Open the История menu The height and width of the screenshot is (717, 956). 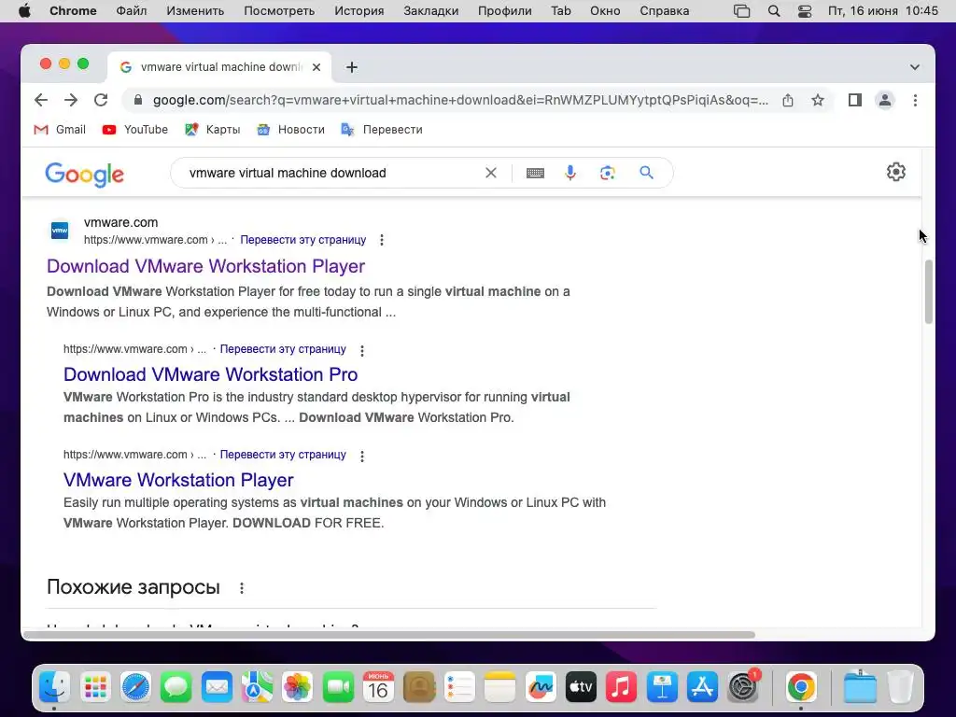pyautogui.click(x=359, y=11)
